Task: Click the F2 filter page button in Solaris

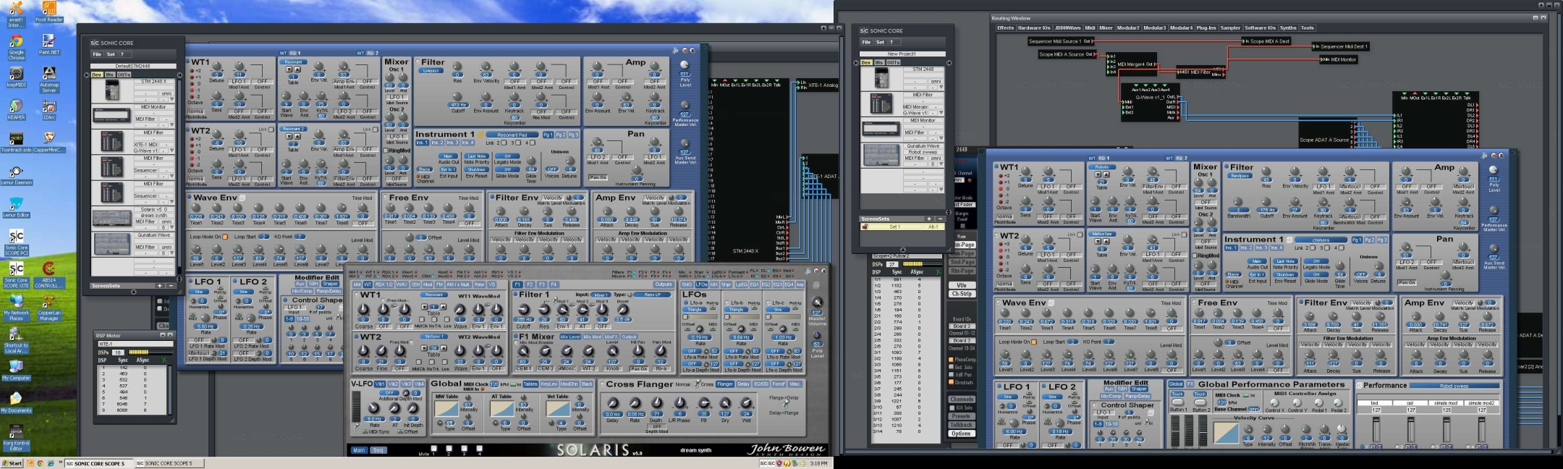Action: tap(529, 284)
